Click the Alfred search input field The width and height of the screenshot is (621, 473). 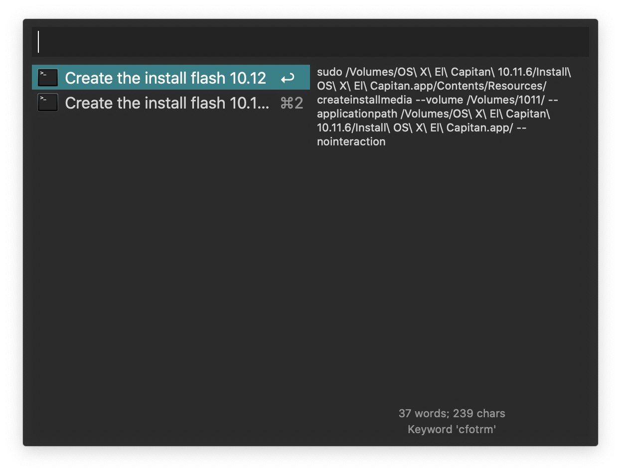(310, 42)
